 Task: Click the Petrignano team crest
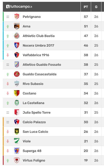(17, 17)
